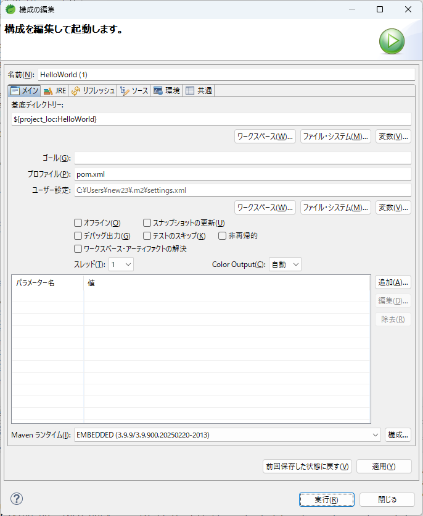
Task: Enable スナップショットの更新 checkbox
Action: (147, 223)
